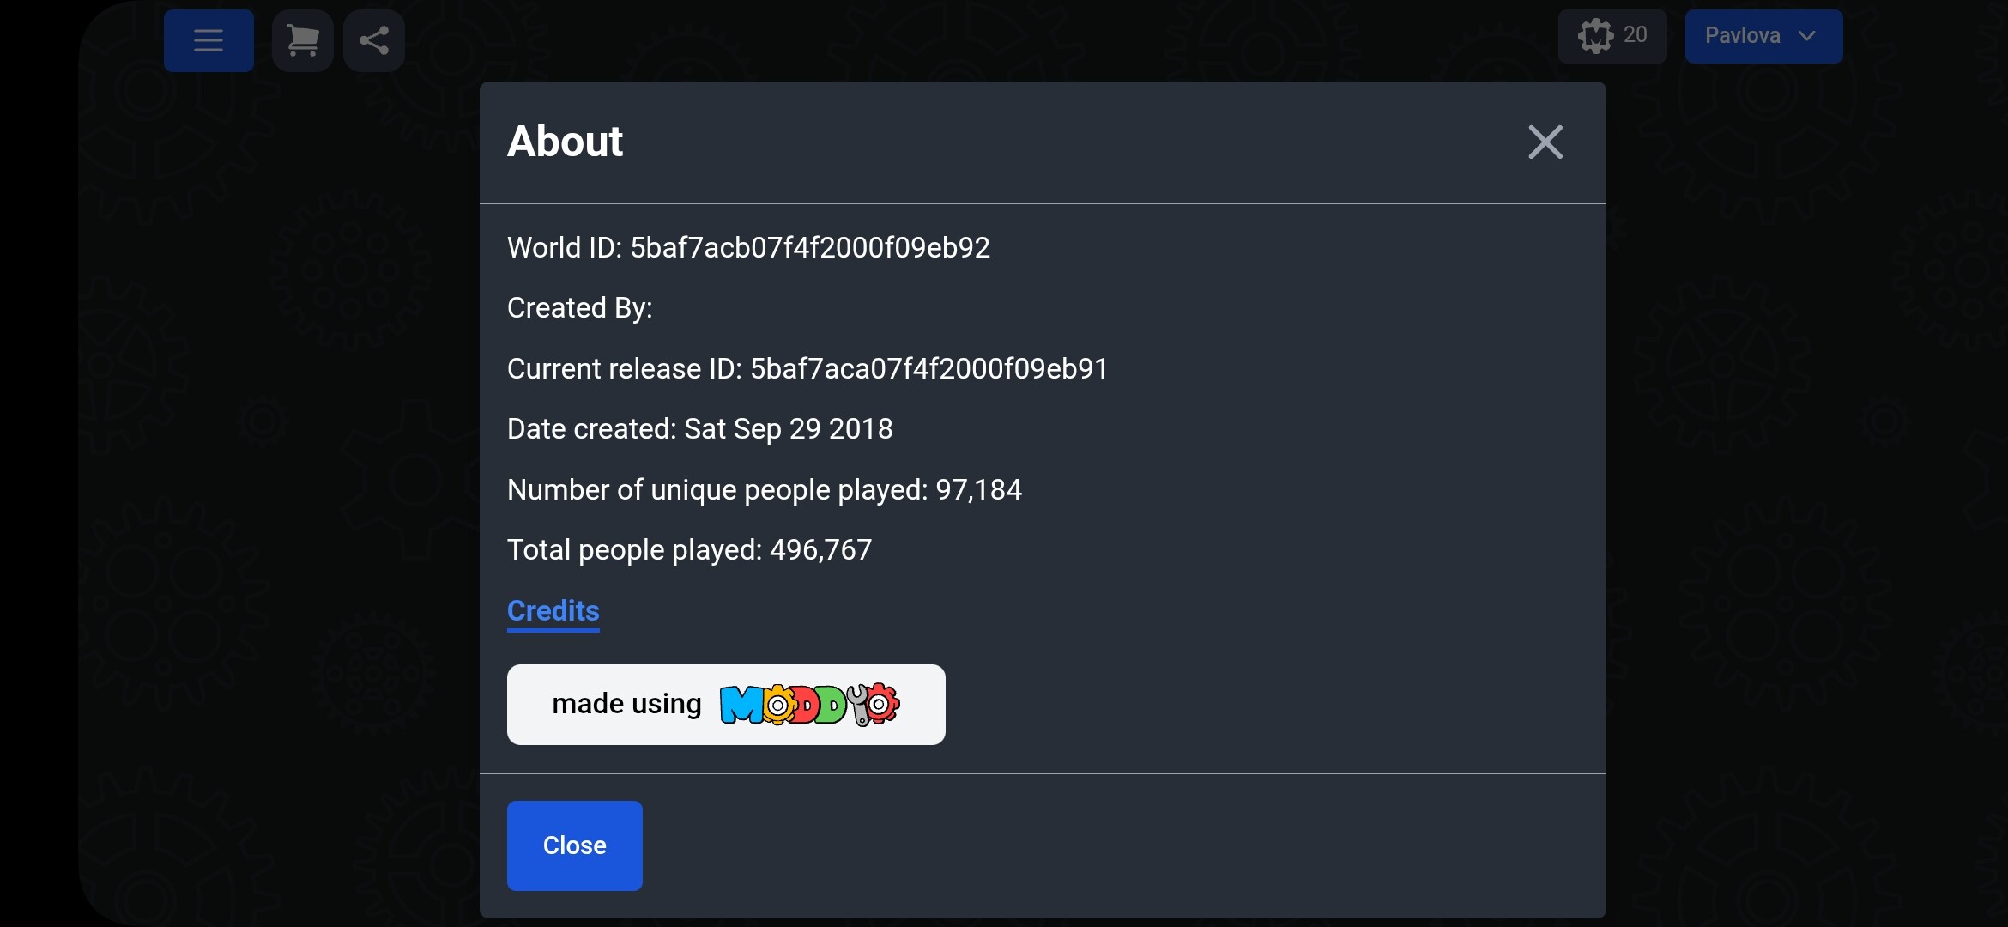Screen dimensions: 2008x927
Task: Click the Total people played count
Action: pyautogui.click(x=820, y=550)
